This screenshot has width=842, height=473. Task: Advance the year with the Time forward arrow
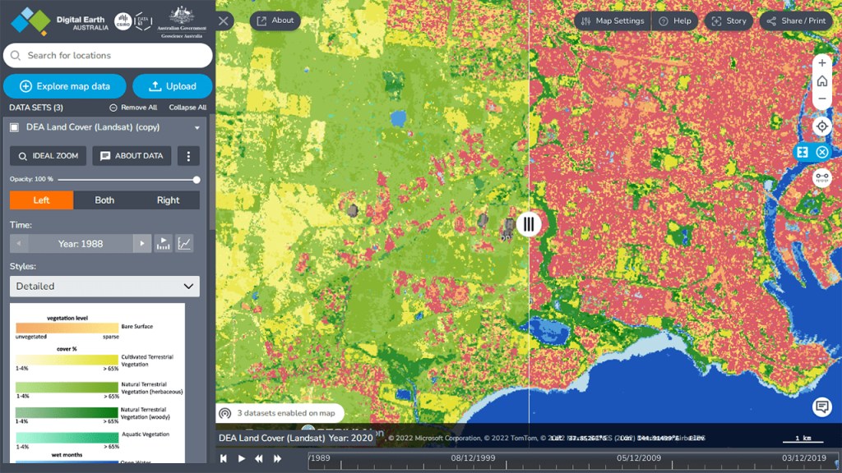141,244
